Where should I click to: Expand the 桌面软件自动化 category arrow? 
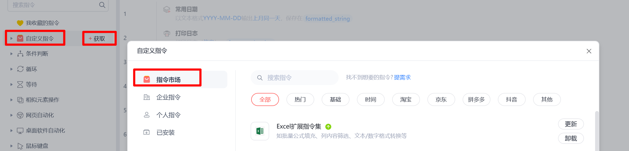pyautogui.click(x=11, y=131)
